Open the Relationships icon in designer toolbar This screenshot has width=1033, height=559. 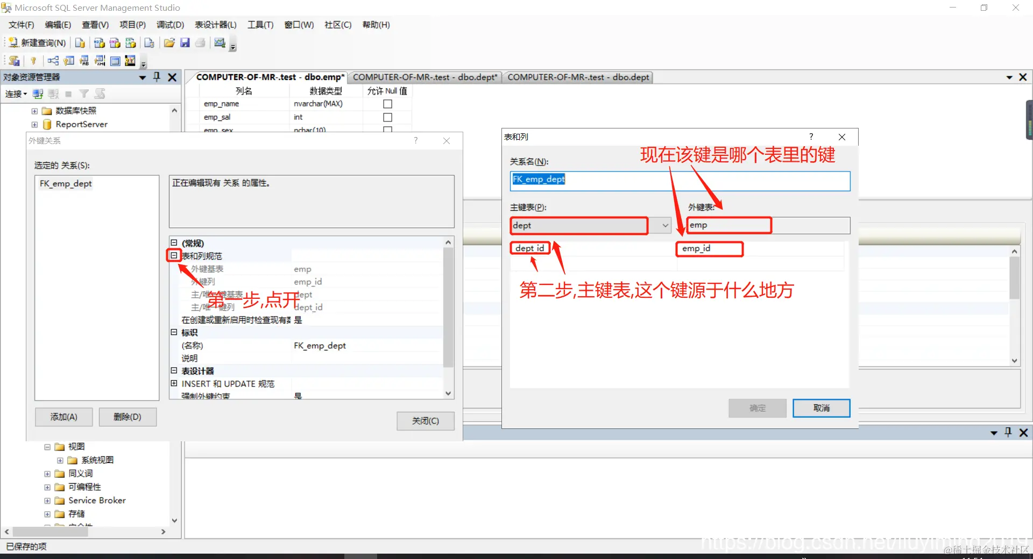[x=53, y=61]
